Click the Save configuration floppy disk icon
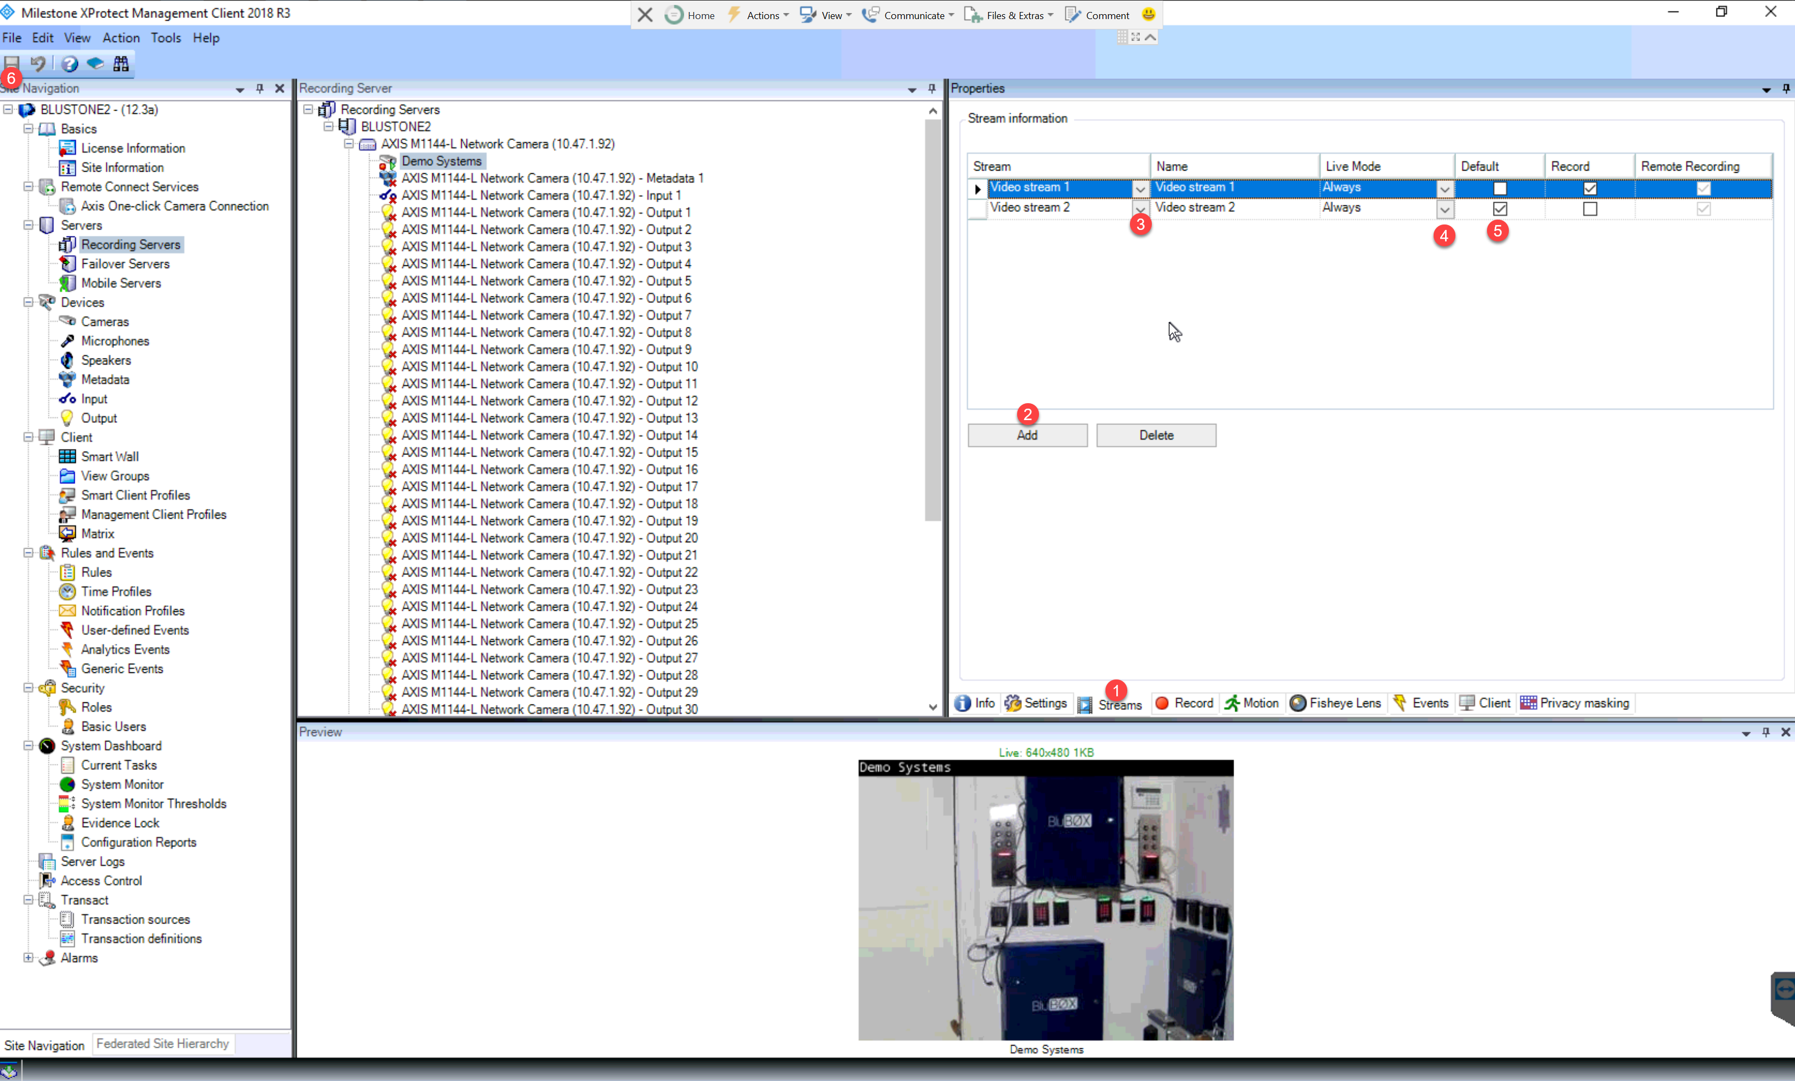The image size is (1795, 1081). (x=11, y=64)
